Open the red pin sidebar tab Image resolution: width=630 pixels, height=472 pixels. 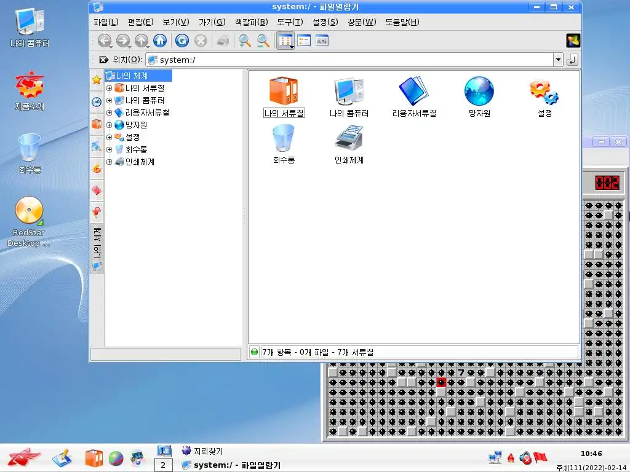point(97,212)
